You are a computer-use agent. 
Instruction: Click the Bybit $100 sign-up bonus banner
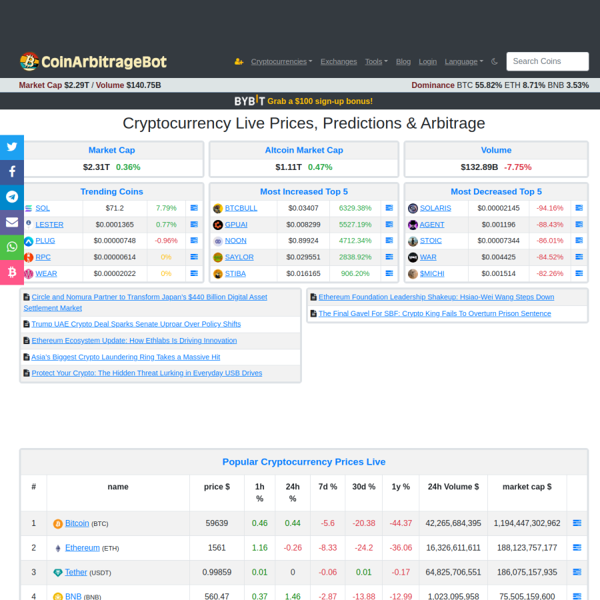pyautogui.click(x=303, y=101)
